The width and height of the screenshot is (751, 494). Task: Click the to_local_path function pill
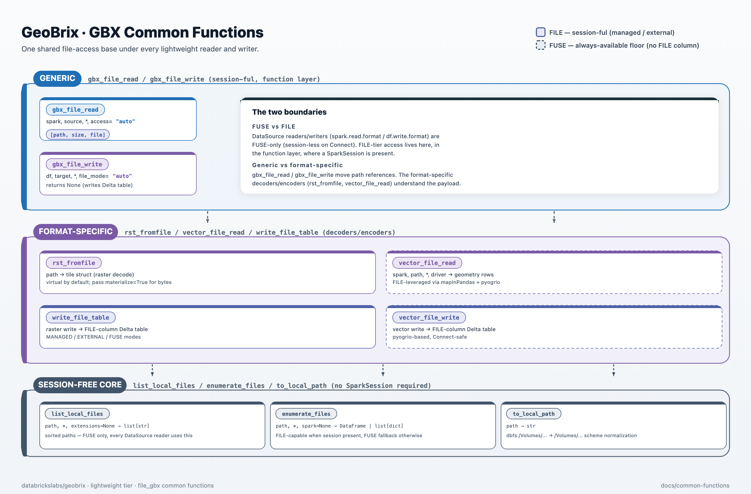pyautogui.click(x=533, y=414)
